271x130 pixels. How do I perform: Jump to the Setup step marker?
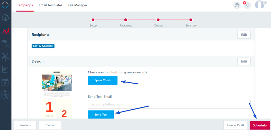point(93,20)
